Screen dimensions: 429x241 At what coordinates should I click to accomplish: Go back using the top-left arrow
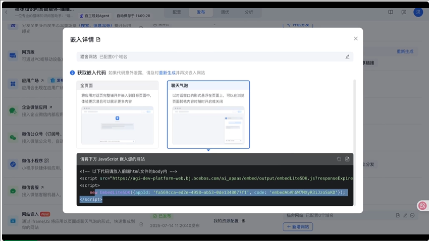point(6,12)
